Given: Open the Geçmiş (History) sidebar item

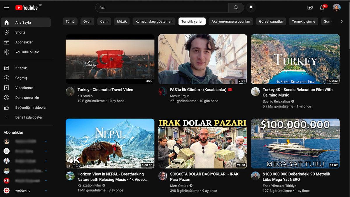Looking at the screenshot, I should click(x=22, y=78).
